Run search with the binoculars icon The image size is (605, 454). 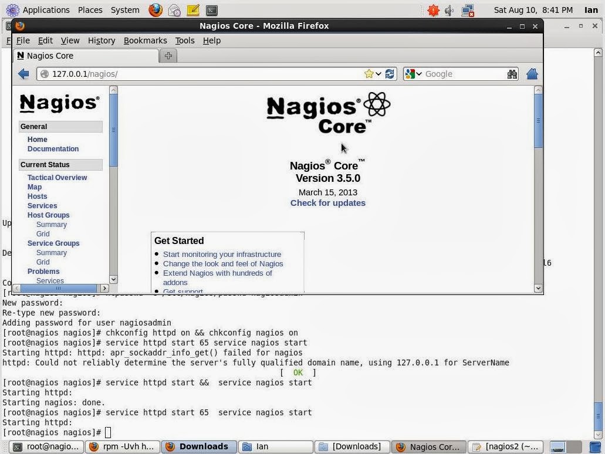(x=512, y=74)
